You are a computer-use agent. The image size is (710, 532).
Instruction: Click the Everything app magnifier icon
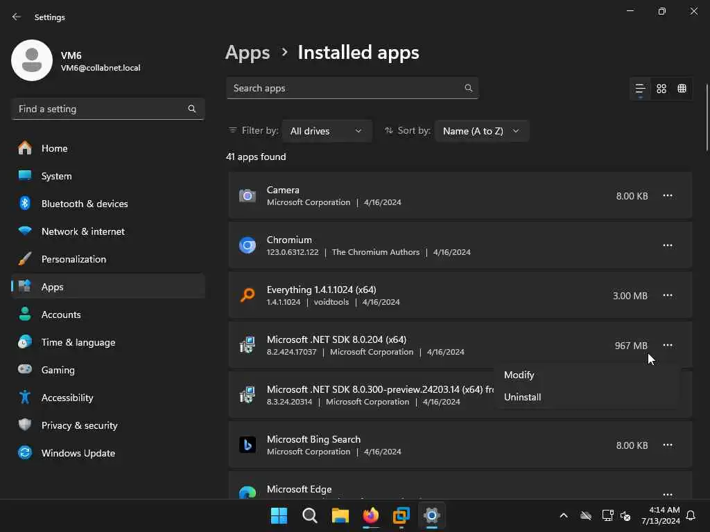[x=248, y=295]
